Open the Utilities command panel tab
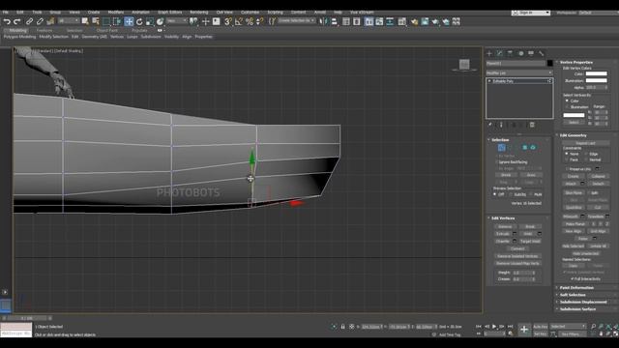 542,53
